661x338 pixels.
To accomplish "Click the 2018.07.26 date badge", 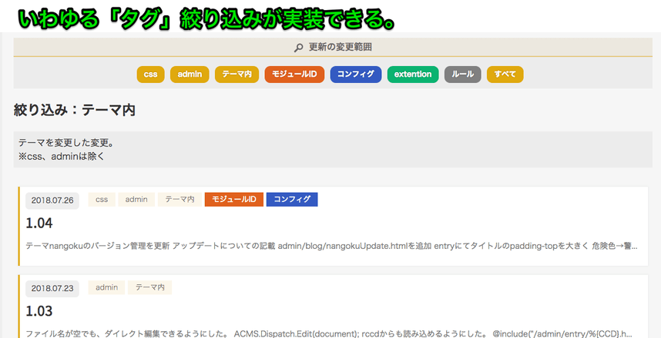I will pyautogui.click(x=53, y=200).
